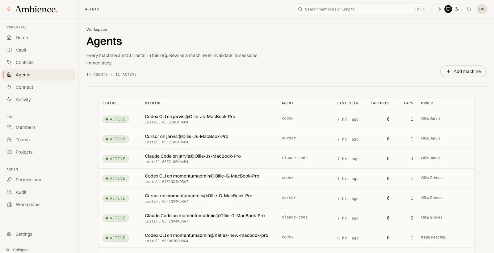494x253 pixels.
Task: Open Teams via its group icon
Action: coord(9,139)
